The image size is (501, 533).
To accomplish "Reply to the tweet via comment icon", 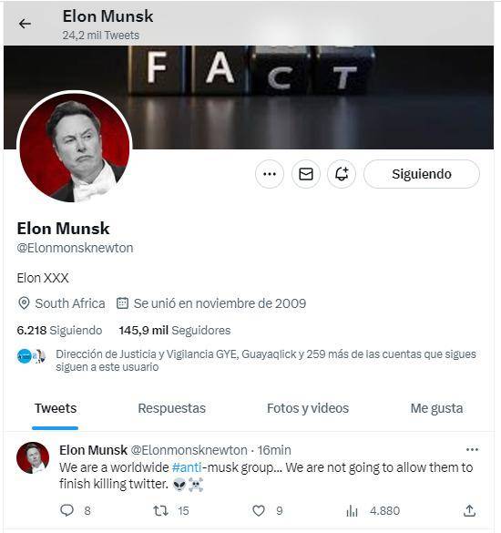I will click(x=67, y=510).
